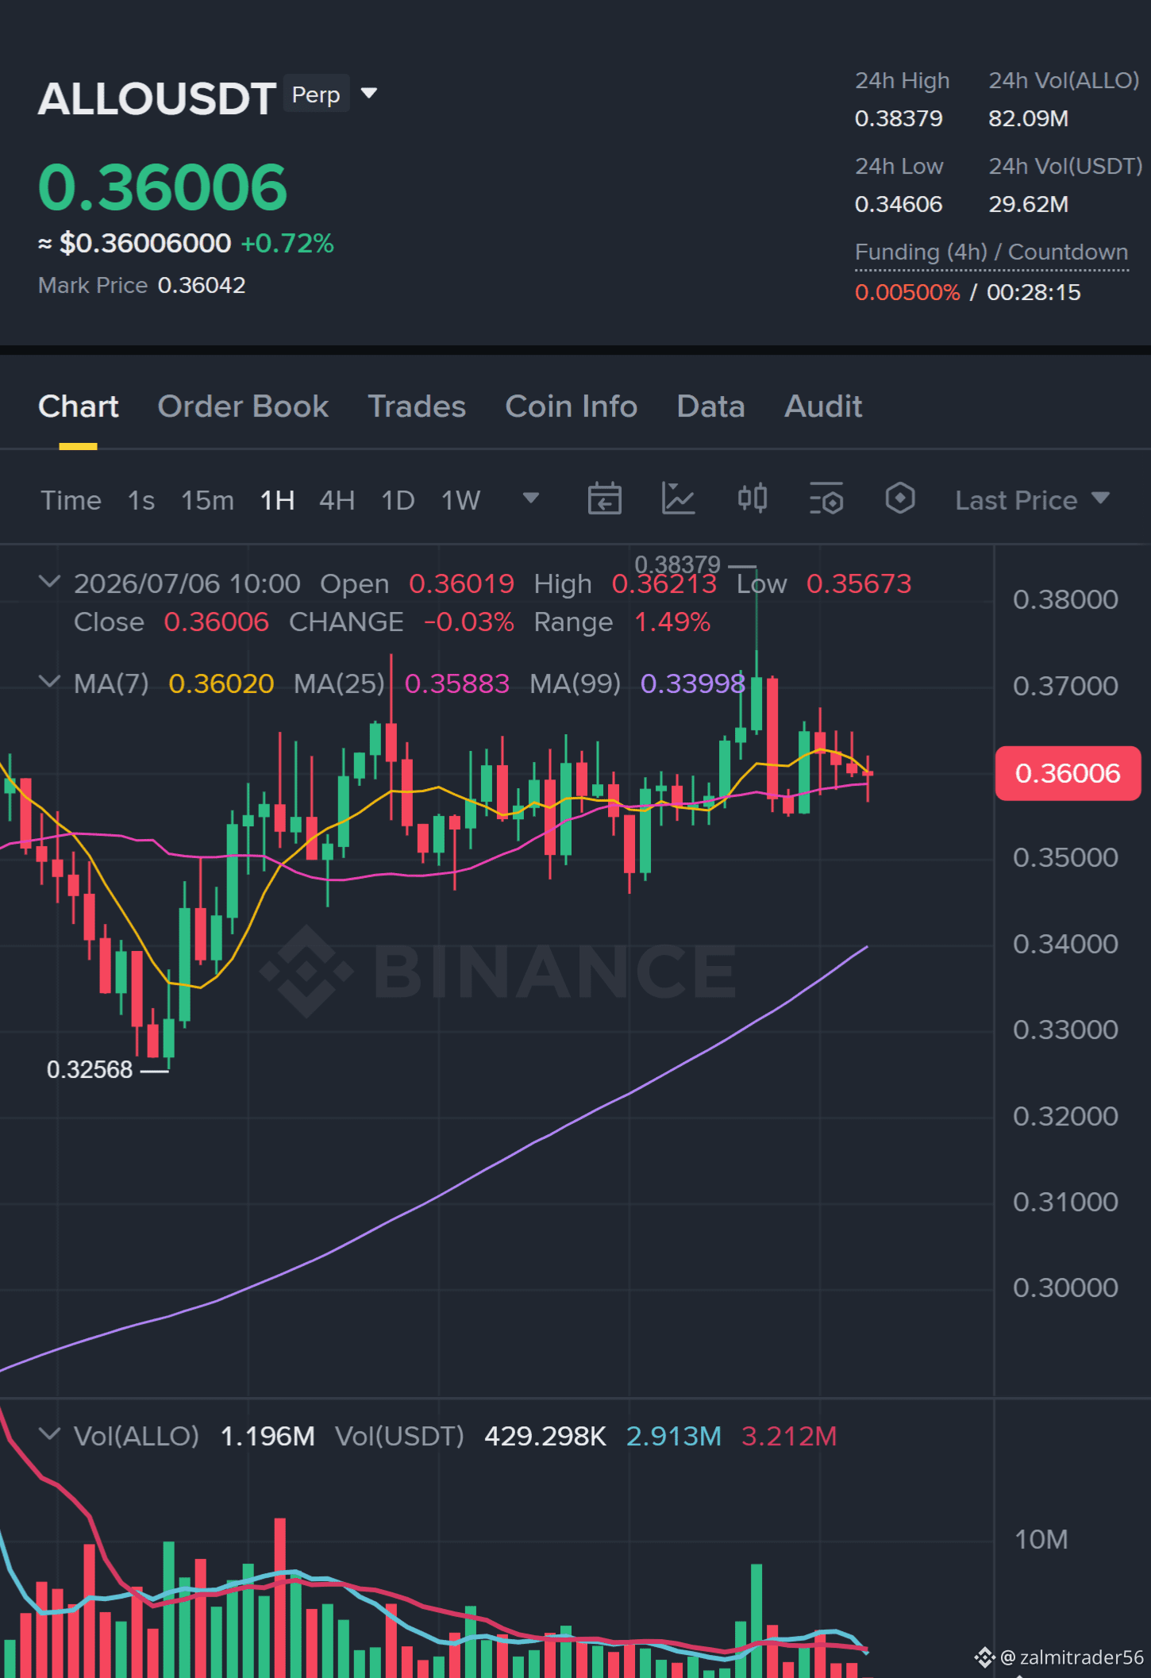The height and width of the screenshot is (1678, 1151).
Task: Tap the Vol(USDT) 429.298K value
Action: point(545,1436)
